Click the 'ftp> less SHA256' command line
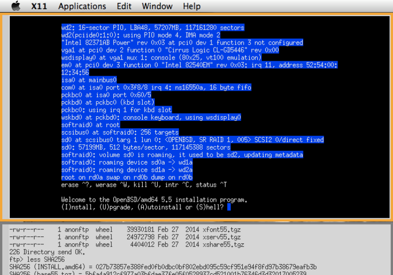393x275 pixels. [37, 259]
